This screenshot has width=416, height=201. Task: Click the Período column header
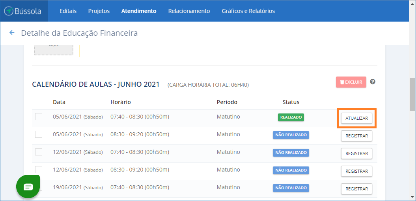click(227, 102)
